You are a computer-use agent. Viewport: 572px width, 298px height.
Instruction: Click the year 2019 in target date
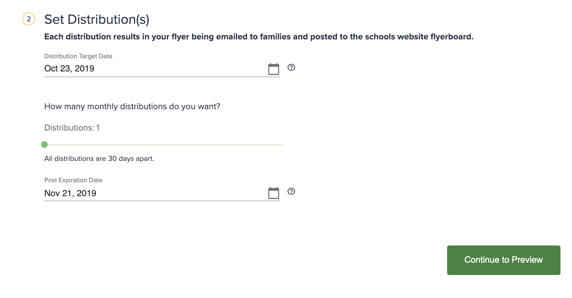click(85, 69)
